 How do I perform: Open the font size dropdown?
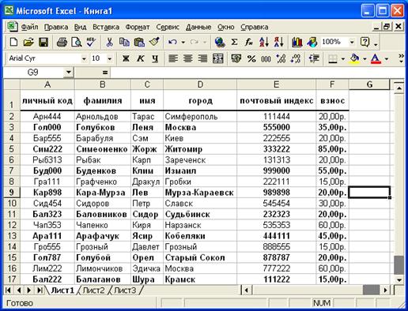110,58
